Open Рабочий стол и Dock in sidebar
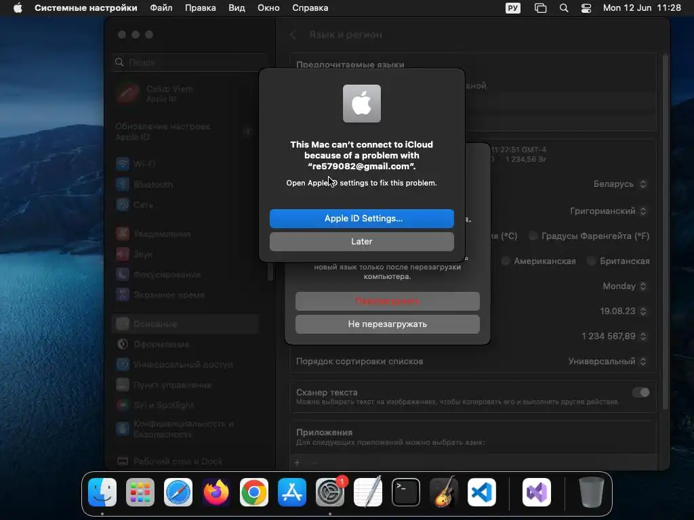This screenshot has height=520, width=694. (x=186, y=461)
